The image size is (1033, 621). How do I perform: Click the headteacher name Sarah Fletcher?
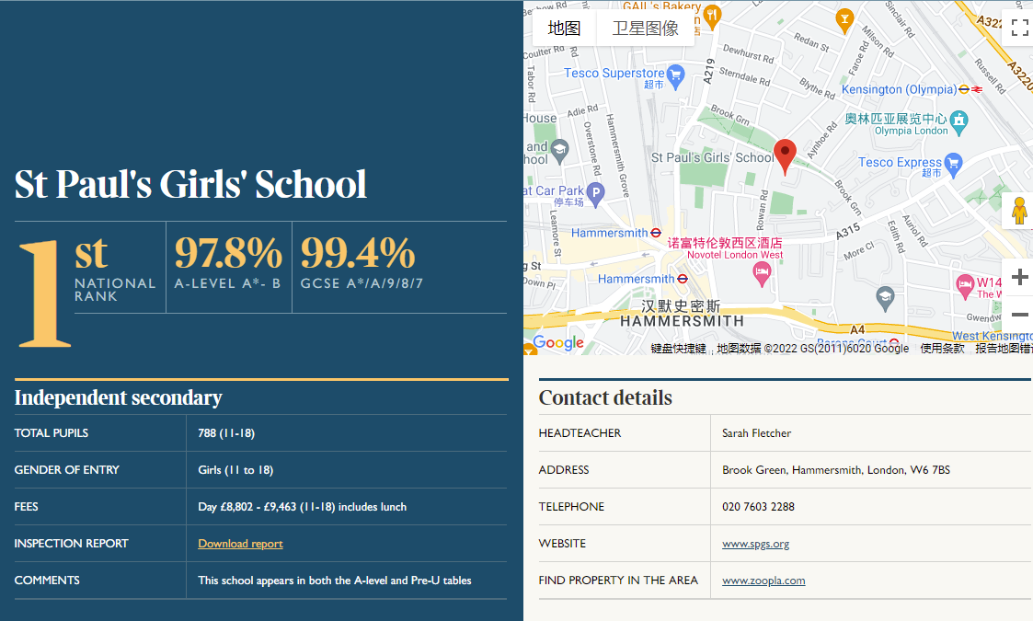pyautogui.click(x=756, y=433)
